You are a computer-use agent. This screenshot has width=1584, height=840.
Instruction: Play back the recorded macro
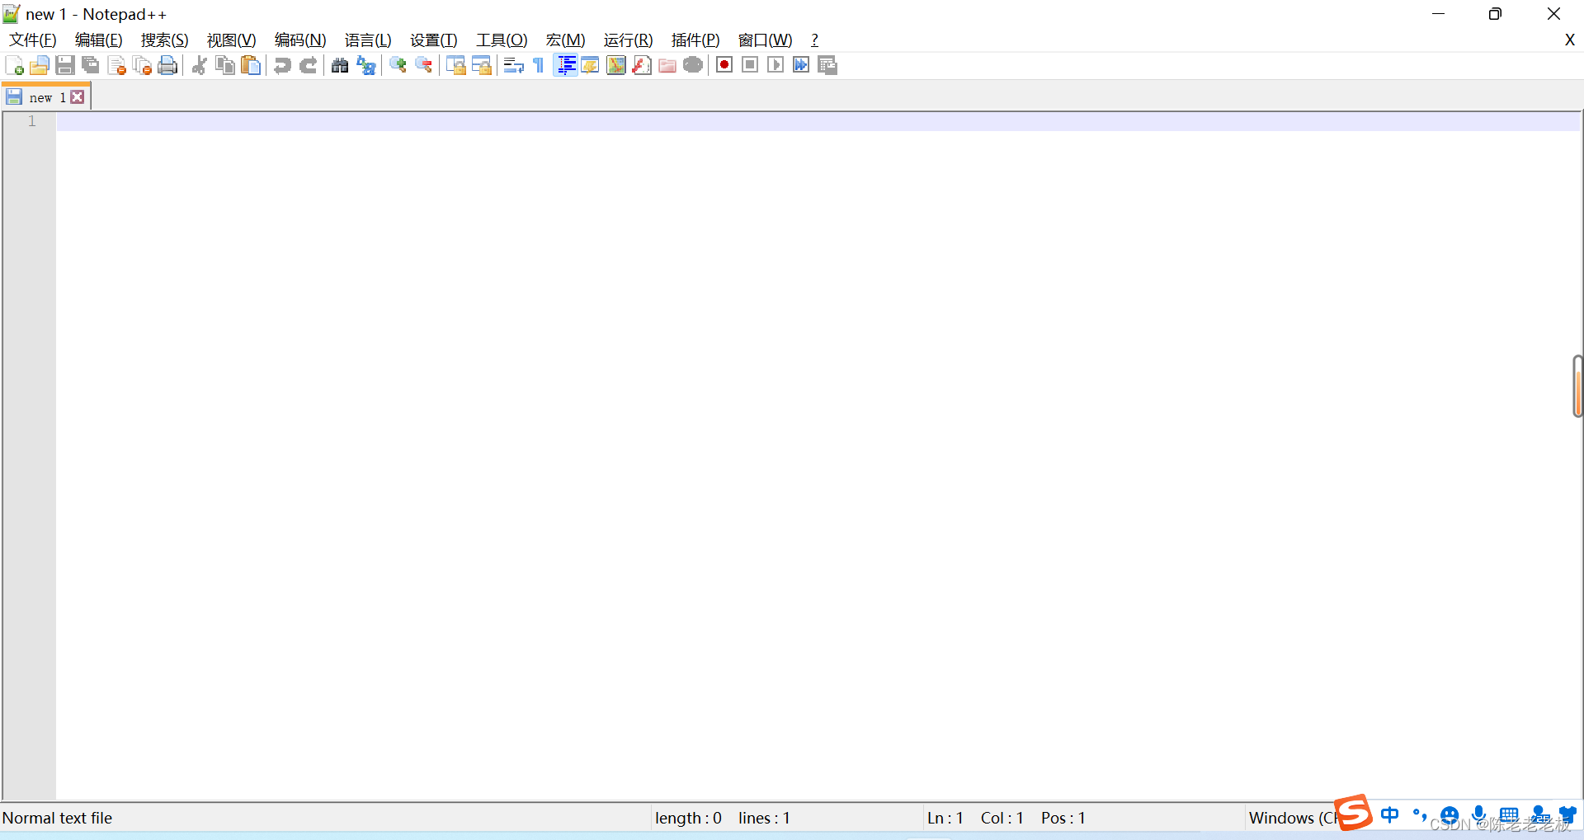(775, 65)
